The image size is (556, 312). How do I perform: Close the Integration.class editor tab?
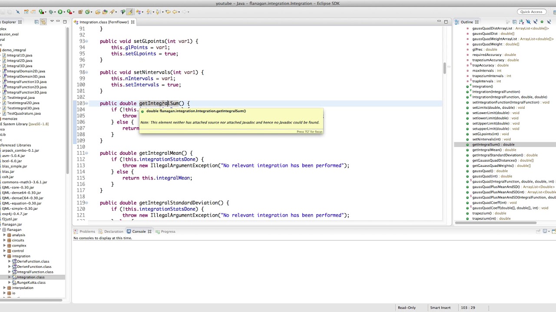[x=132, y=22]
